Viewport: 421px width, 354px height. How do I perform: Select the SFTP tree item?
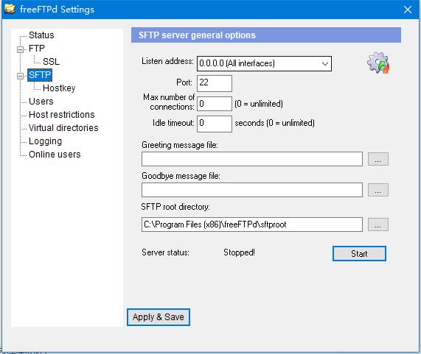(40, 75)
